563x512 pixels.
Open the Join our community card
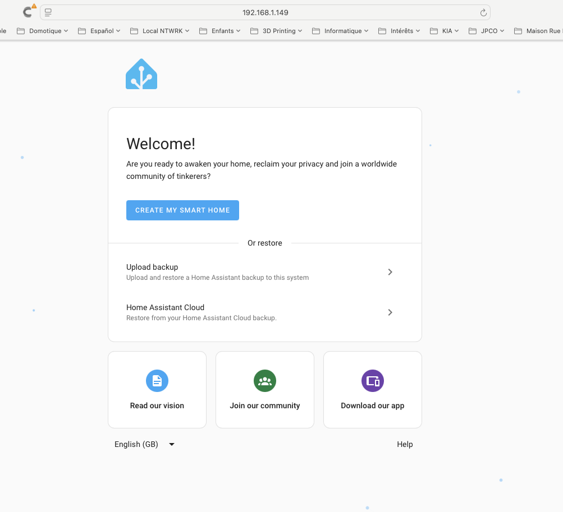point(265,390)
